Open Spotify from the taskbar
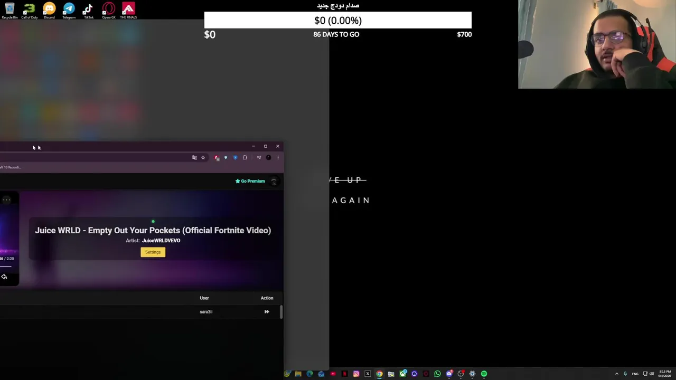This screenshot has height=380, width=676. pyautogui.click(x=484, y=374)
